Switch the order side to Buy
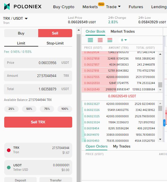 point(21,33)
